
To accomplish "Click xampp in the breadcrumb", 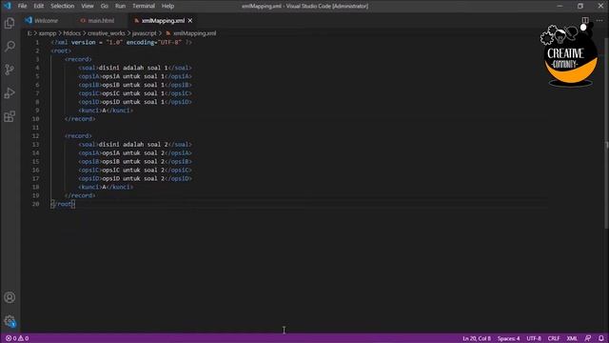I will (x=48, y=33).
